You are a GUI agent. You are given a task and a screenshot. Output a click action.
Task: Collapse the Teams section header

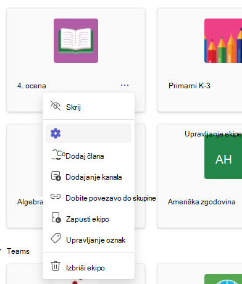[x=18, y=251]
